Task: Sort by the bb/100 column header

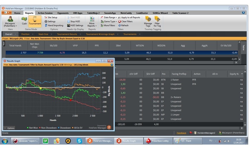Action: pyautogui.click(x=54, y=46)
